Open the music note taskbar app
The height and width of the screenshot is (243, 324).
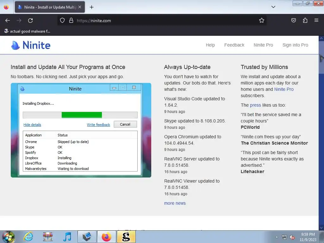click(67, 237)
